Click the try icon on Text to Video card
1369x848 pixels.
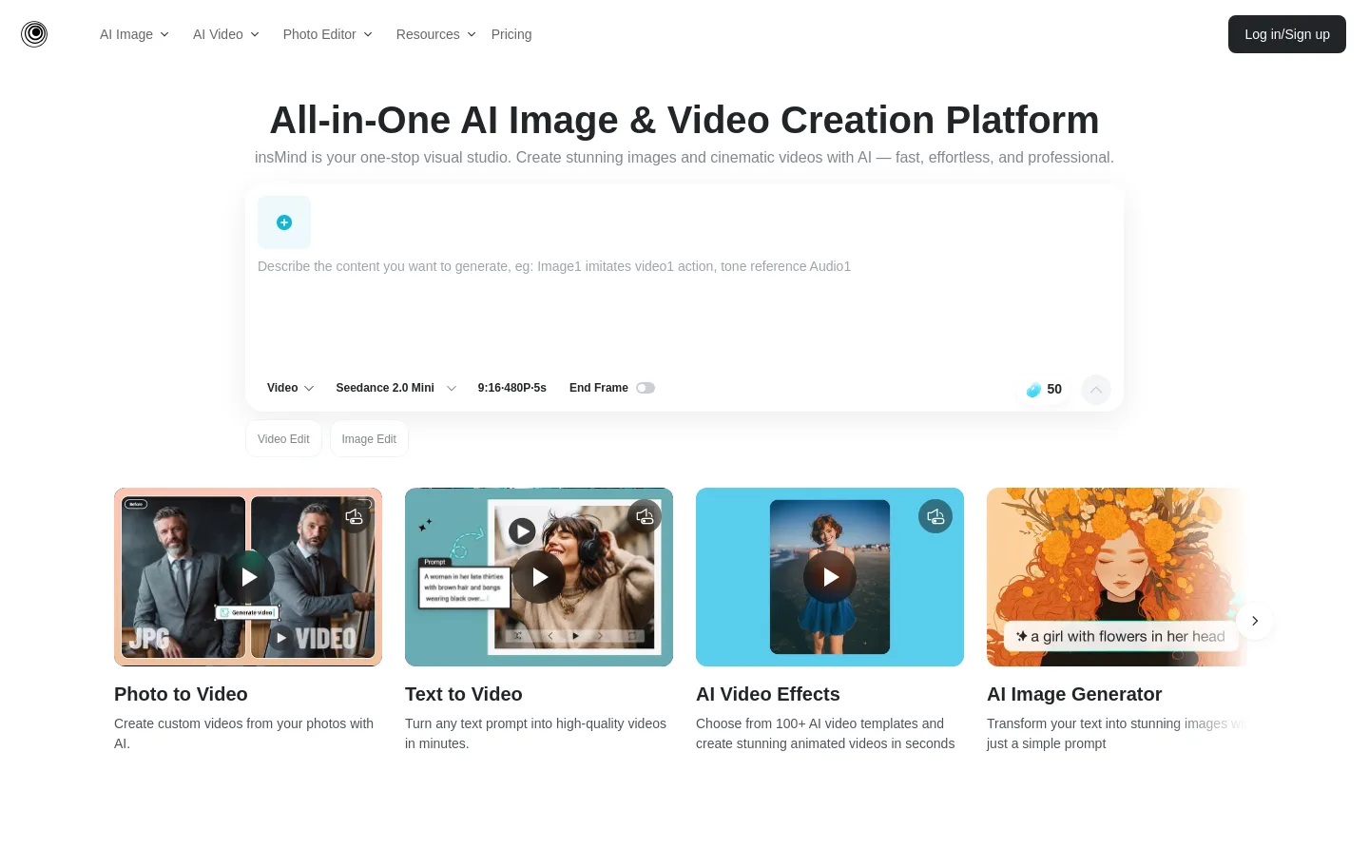646,516
